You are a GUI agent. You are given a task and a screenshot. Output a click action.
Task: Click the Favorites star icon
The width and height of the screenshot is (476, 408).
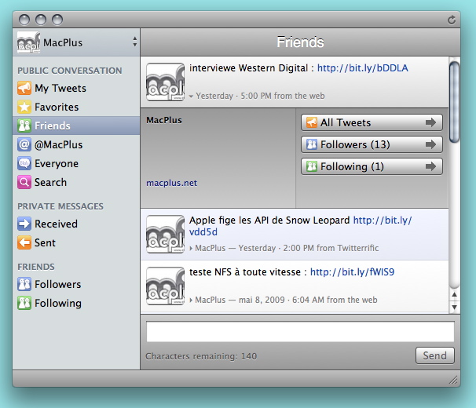[x=24, y=107]
